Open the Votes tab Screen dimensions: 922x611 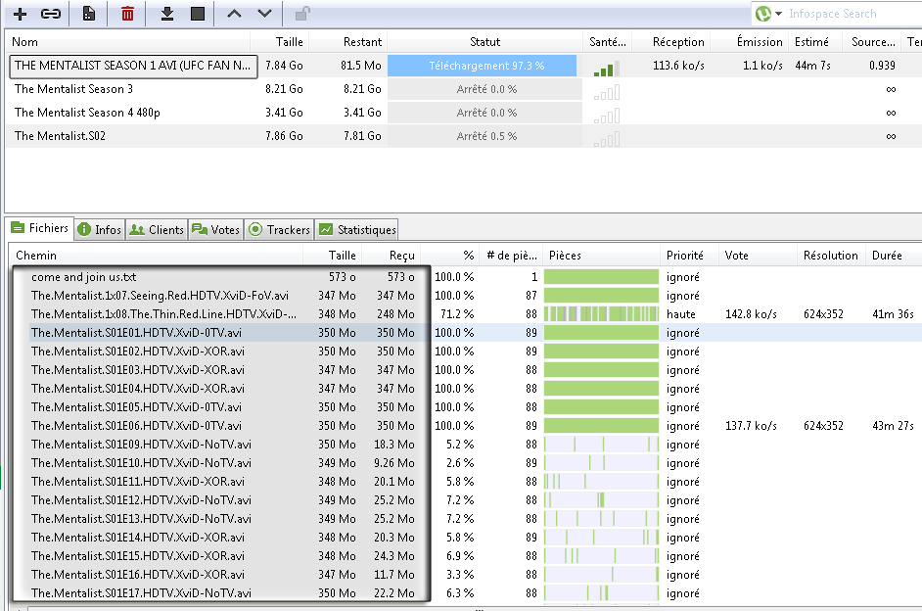tap(215, 230)
